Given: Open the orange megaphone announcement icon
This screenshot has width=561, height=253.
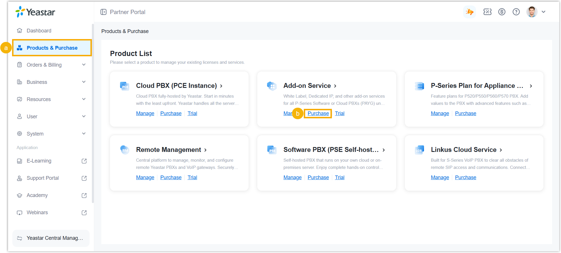Looking at the screenshot, I should click(x=470, y=12).
